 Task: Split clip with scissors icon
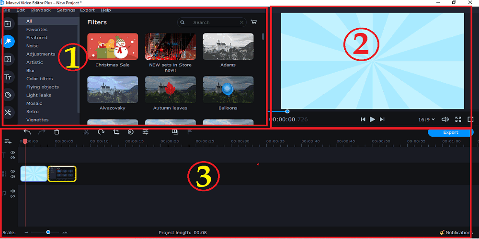pos(86,132)
